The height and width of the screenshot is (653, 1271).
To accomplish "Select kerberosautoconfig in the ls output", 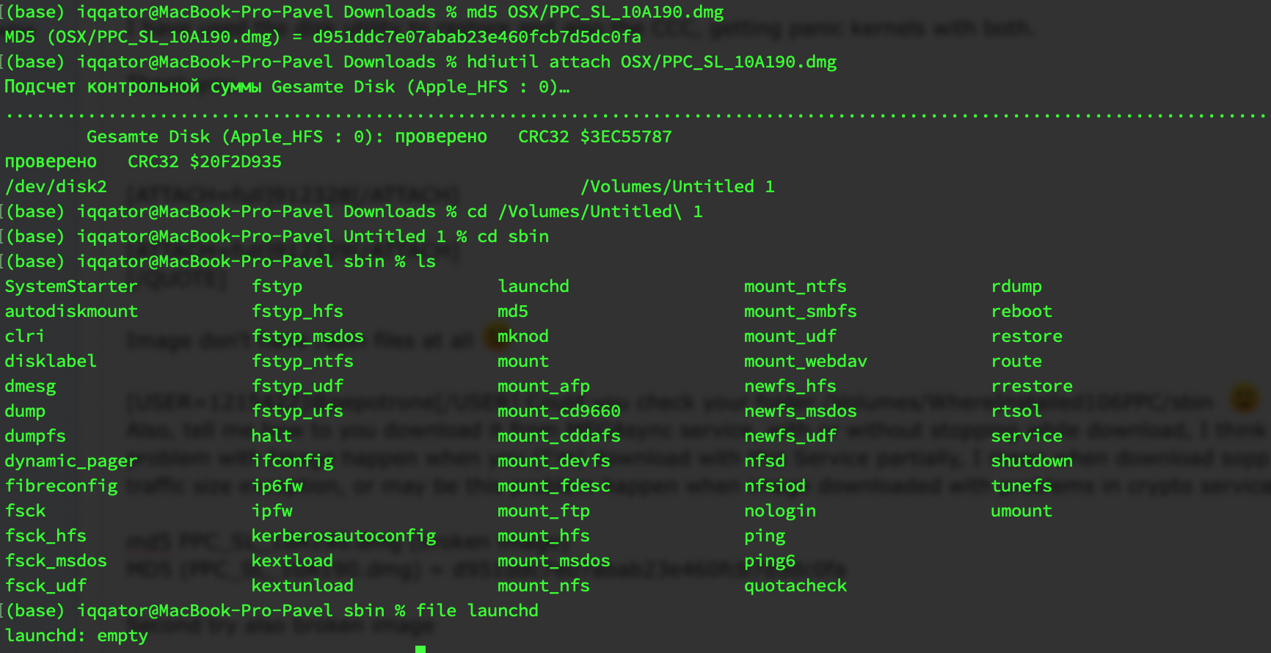I will tap(343, 536).
